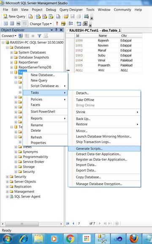Expand the System Databases folder
152x244 pixels.
click(11, 53)
